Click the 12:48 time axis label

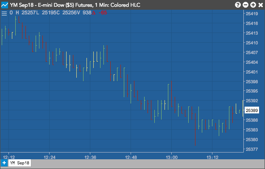tap(131, 157)
